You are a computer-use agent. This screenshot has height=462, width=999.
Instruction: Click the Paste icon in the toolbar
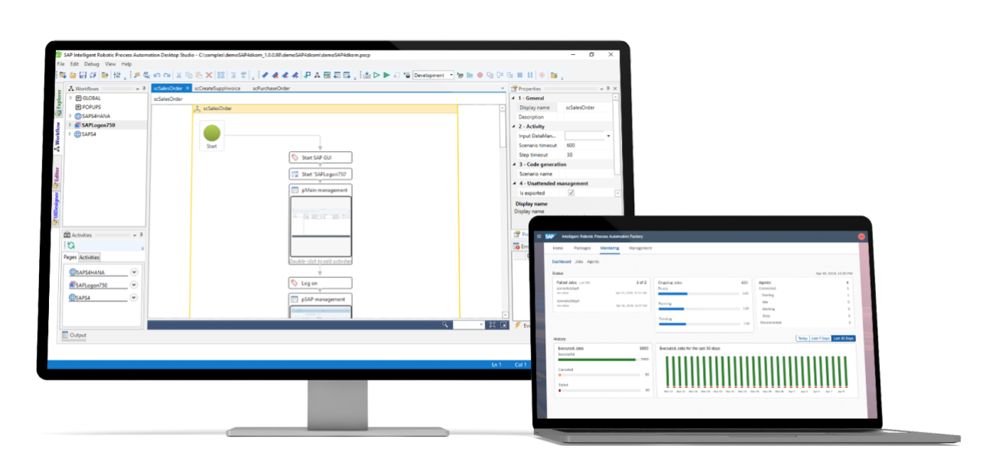click(x=199, y=75)
